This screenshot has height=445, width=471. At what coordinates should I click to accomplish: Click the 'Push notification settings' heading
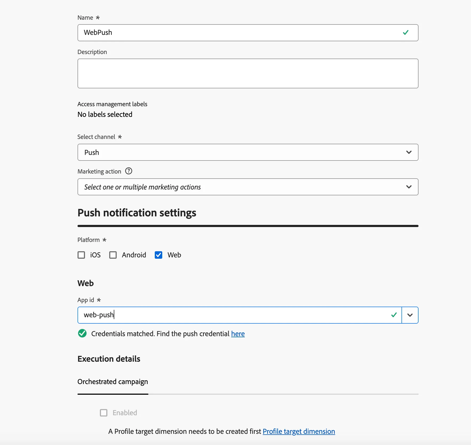[137, 213]
